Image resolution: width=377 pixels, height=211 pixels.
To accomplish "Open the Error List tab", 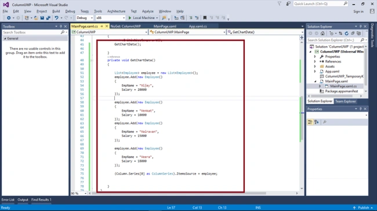I will [x=8, y=199].
